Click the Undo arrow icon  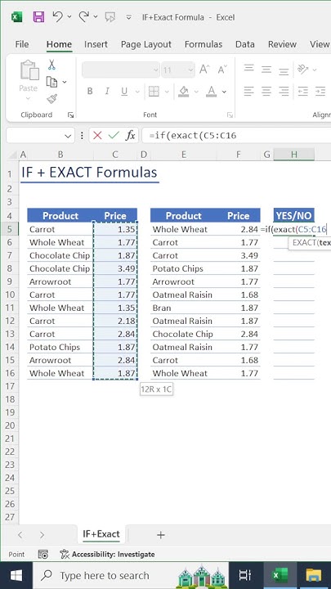point(57,16)
